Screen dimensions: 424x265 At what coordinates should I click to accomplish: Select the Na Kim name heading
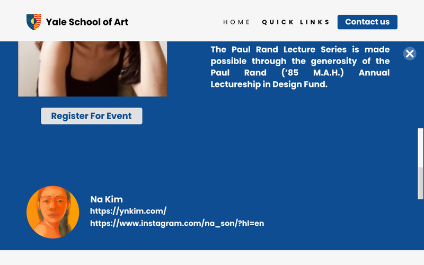(x=107, y=199)
